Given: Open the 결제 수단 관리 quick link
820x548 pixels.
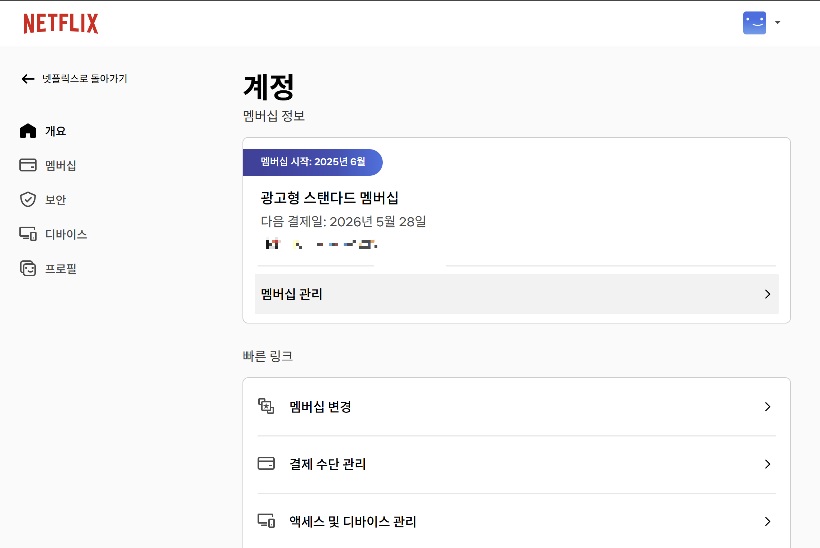Looking at the screenshot, I should (517, 464).
